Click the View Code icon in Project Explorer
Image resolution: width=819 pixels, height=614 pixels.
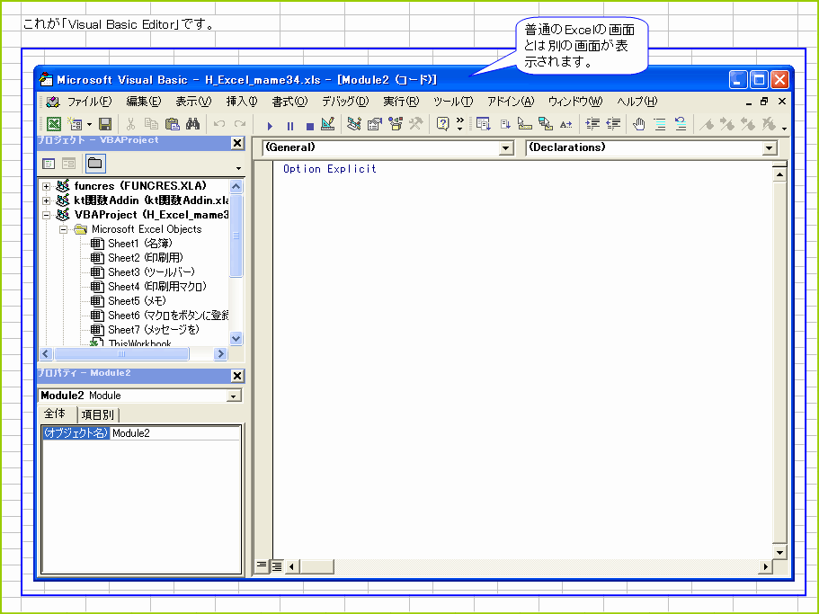coord(47,165)
